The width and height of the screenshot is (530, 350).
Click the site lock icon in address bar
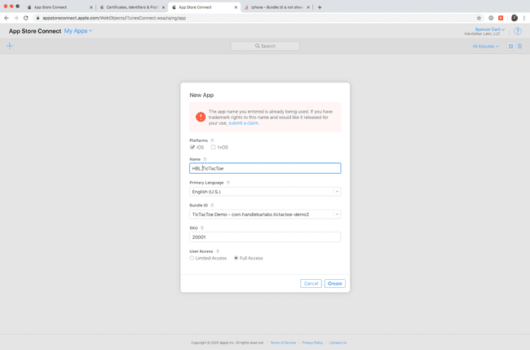pos(38,18)
